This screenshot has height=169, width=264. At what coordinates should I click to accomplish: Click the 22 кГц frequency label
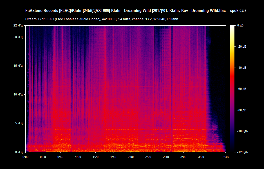(18, 25)
